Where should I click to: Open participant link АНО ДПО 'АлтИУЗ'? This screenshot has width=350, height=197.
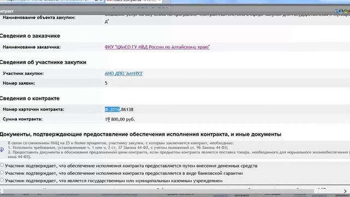pos(124,73)
